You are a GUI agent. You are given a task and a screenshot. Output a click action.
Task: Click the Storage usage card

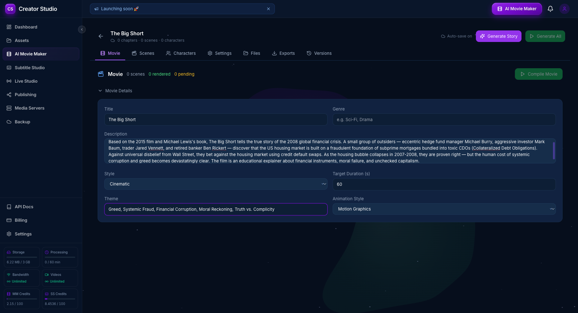click(22, 257)
